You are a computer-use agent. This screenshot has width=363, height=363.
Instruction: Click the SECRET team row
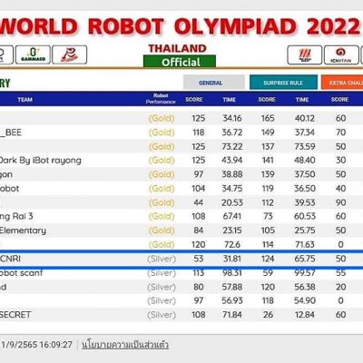point(181,315)
